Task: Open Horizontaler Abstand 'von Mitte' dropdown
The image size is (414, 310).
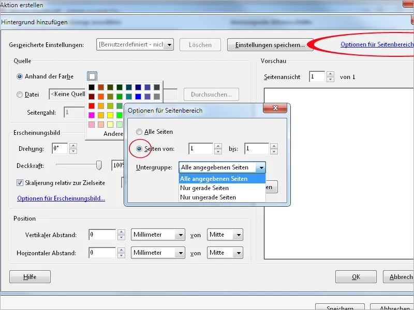Action: (x=225, y=253)
